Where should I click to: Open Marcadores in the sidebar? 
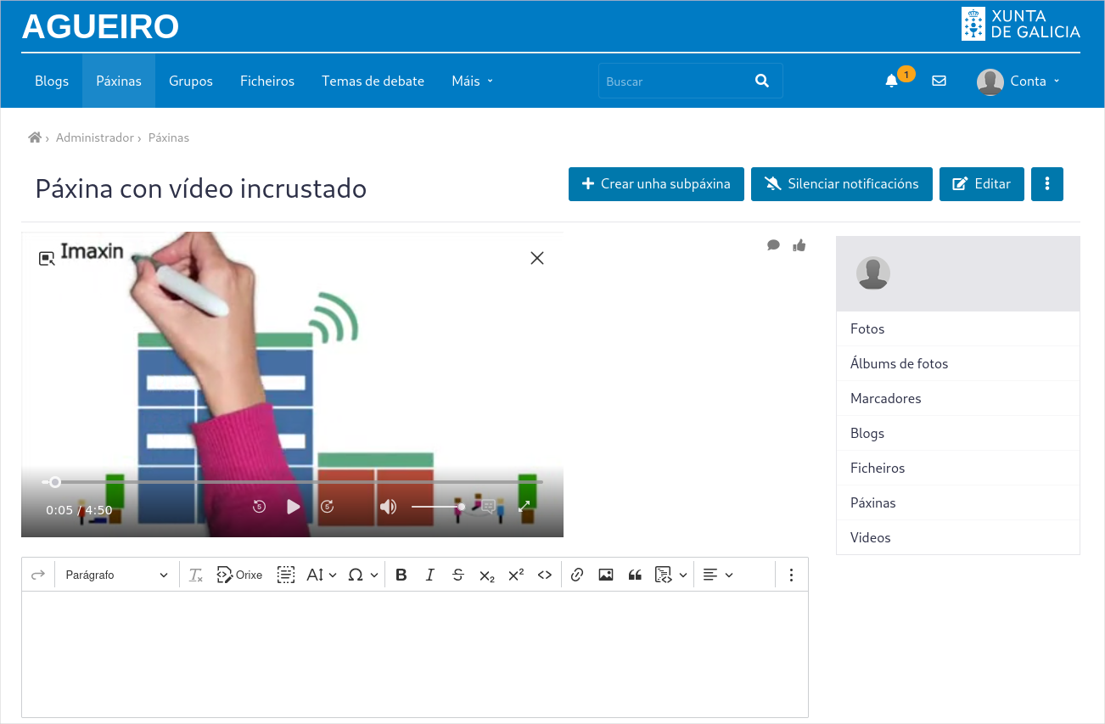click(958, 398)
